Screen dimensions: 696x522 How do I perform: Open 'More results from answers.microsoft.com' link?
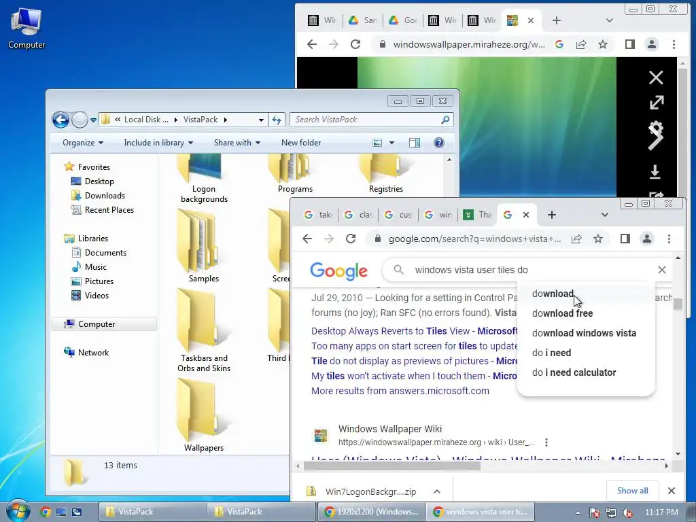(400, 391)
